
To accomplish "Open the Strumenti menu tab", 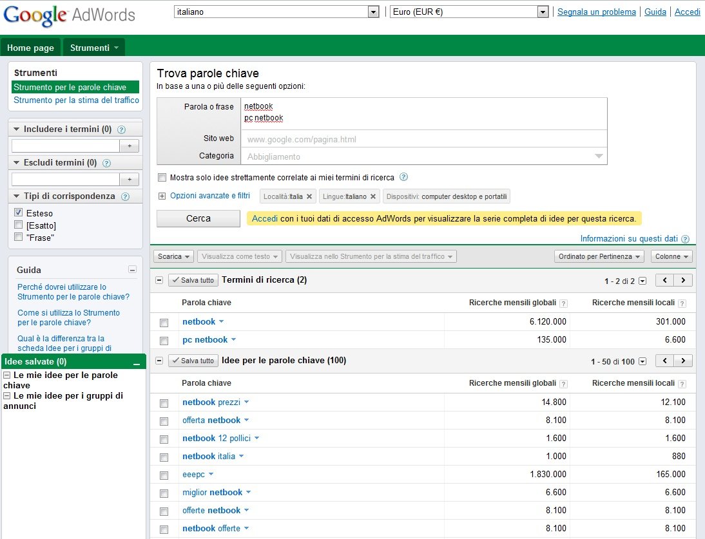I will 94,48.
